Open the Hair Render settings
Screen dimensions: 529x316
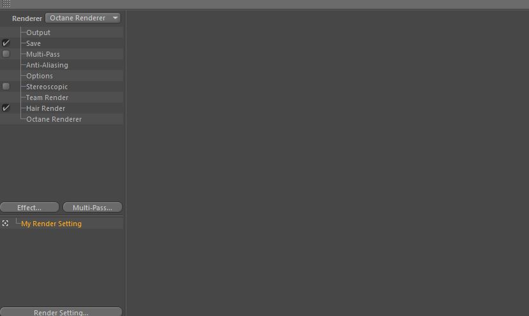tap(45, 108)
